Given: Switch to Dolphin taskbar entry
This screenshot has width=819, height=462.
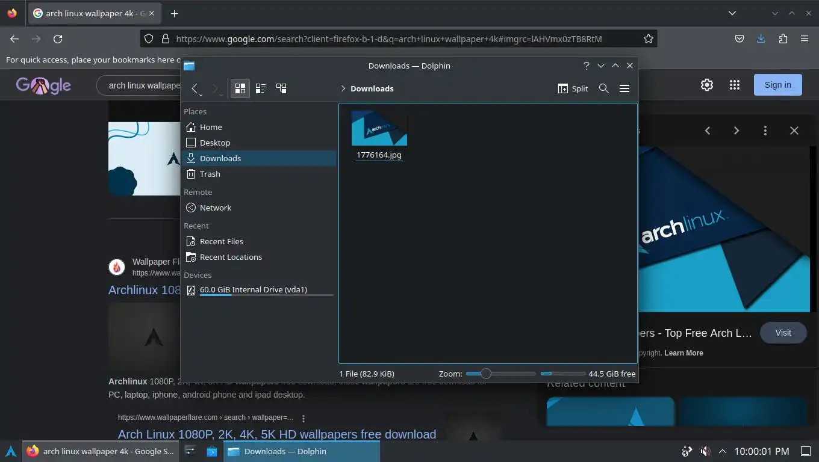Looking at the screenshot, I should [302, 451].
